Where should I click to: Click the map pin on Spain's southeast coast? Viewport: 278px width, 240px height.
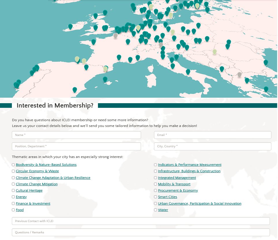(75, 90)
